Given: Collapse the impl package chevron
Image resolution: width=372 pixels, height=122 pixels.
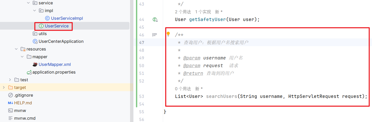Looking at the screenshot, I should point(35,11).
